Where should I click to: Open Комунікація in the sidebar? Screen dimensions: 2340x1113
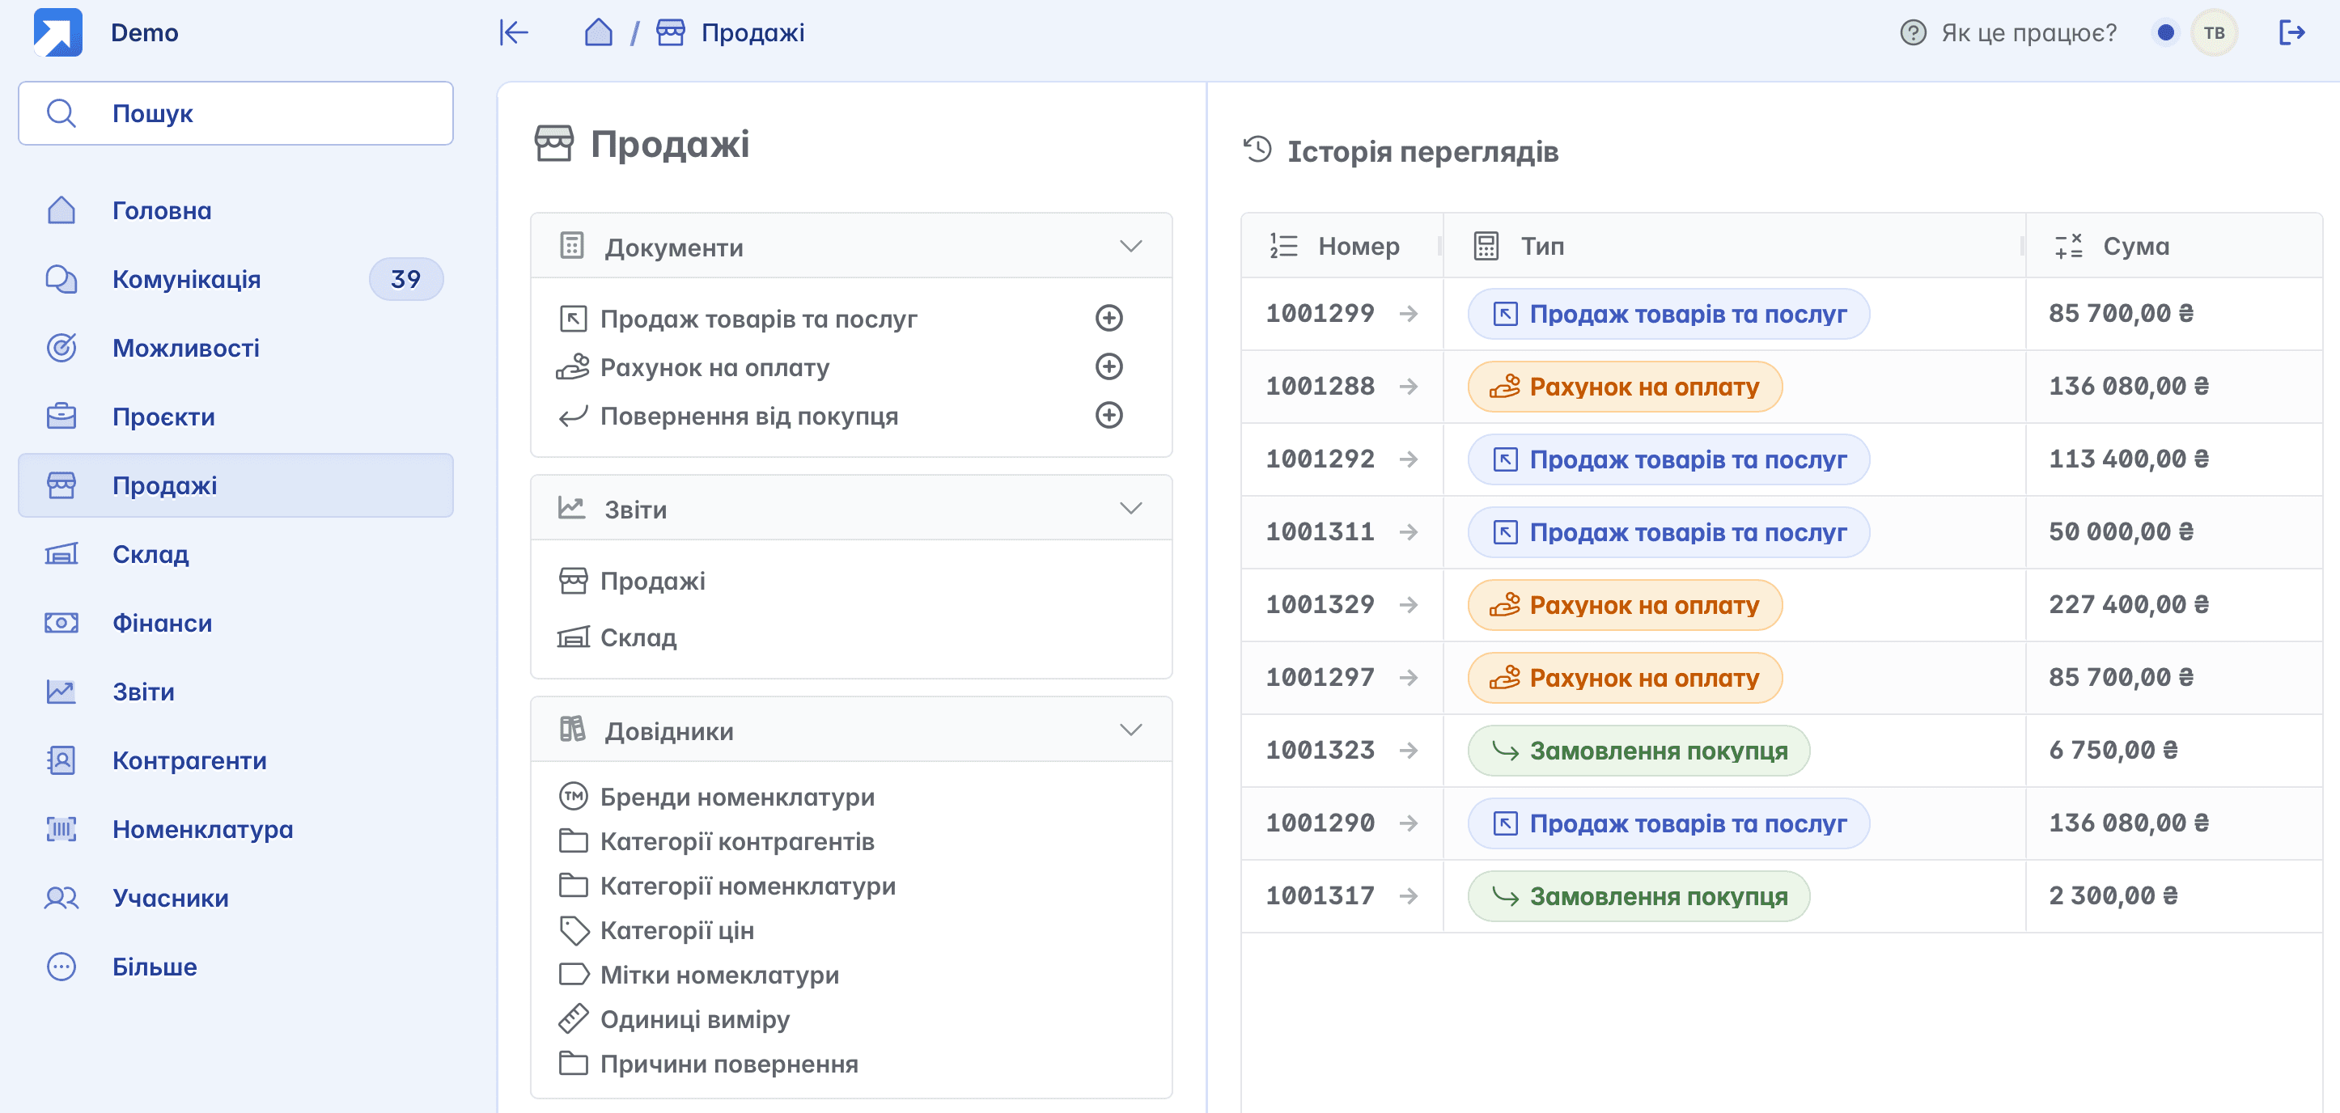tap(186, 279)
